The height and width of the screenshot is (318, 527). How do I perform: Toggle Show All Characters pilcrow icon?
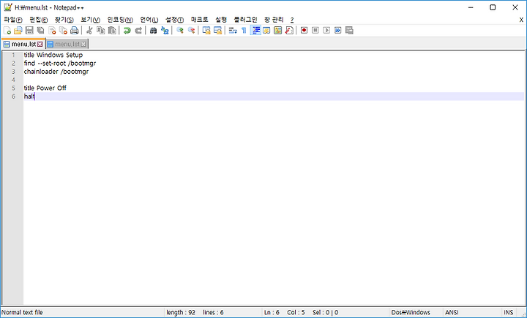click(244, 31)
